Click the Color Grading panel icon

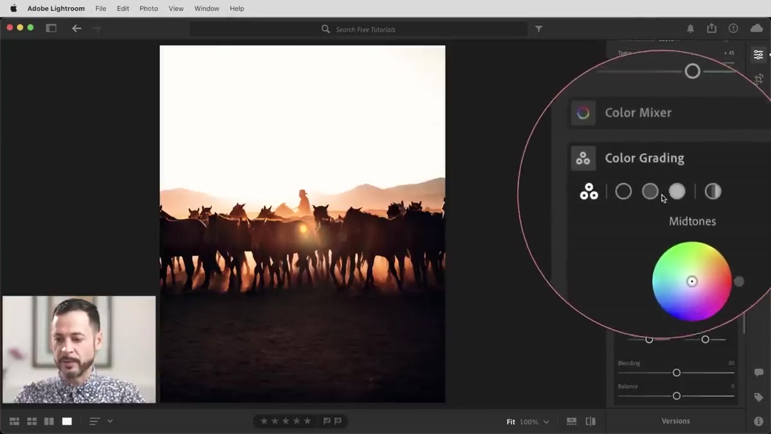pos(583,158)
